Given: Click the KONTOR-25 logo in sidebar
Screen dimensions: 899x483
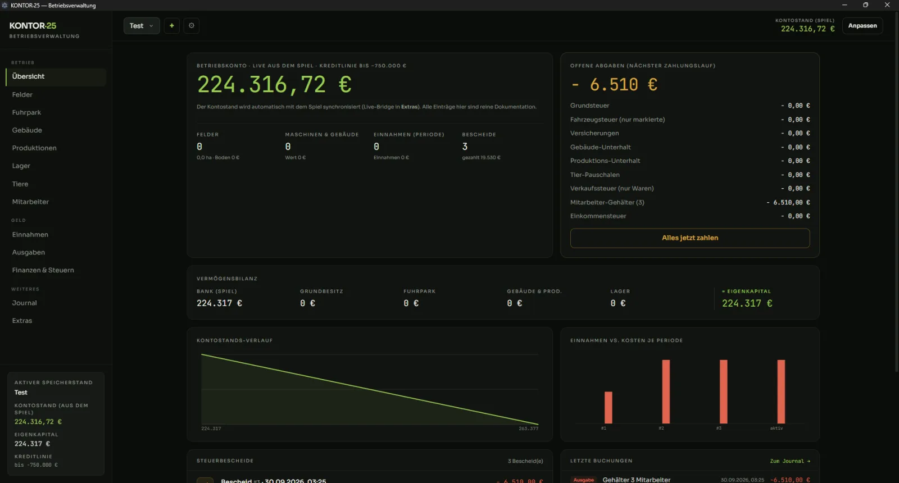Looking at the screenshot, I should [33, 26].
